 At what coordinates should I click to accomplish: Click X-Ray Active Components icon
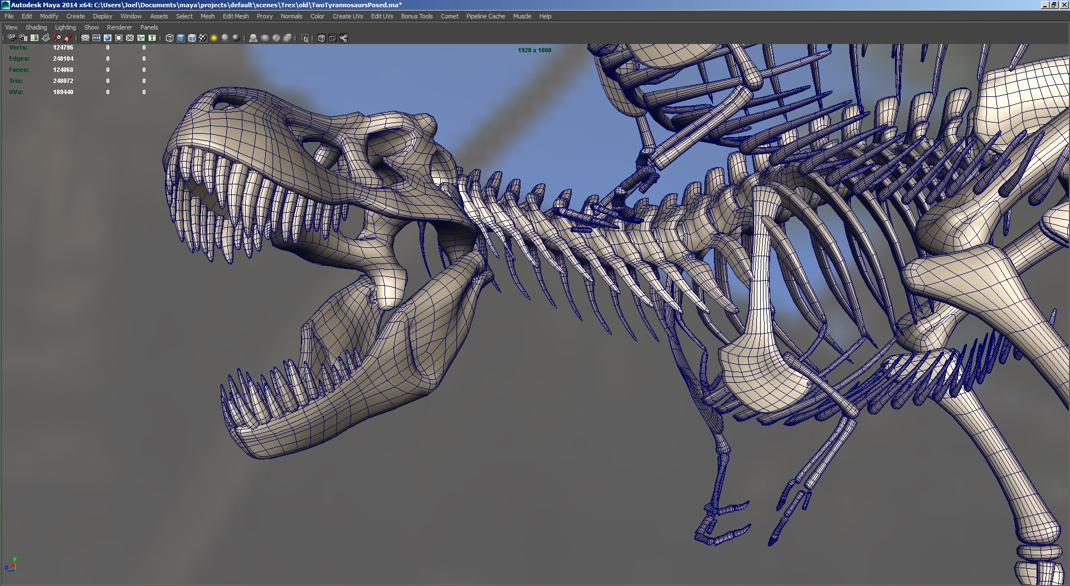(x=333, y=38)
